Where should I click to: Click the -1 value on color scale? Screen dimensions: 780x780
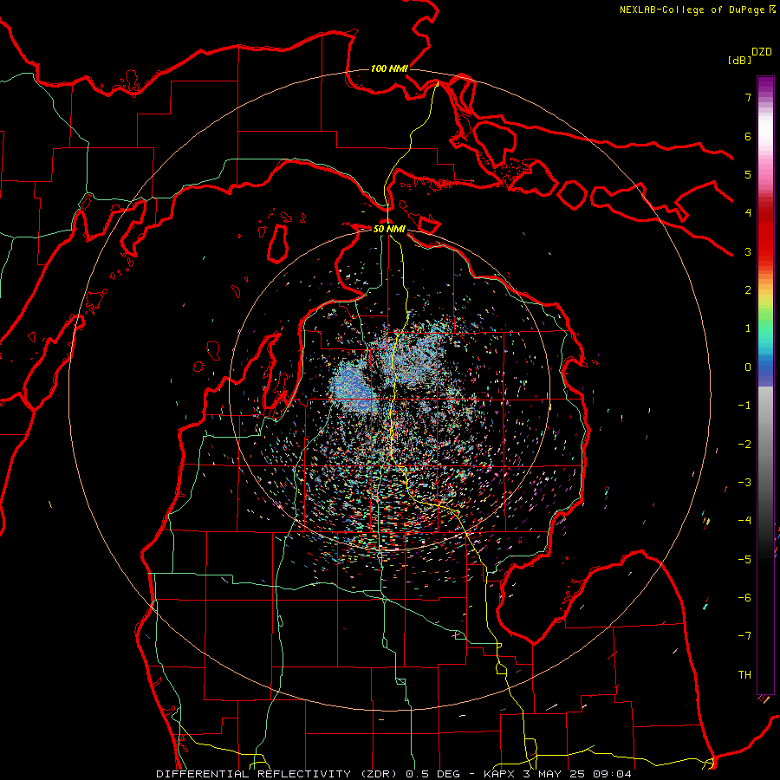[744, 406]
